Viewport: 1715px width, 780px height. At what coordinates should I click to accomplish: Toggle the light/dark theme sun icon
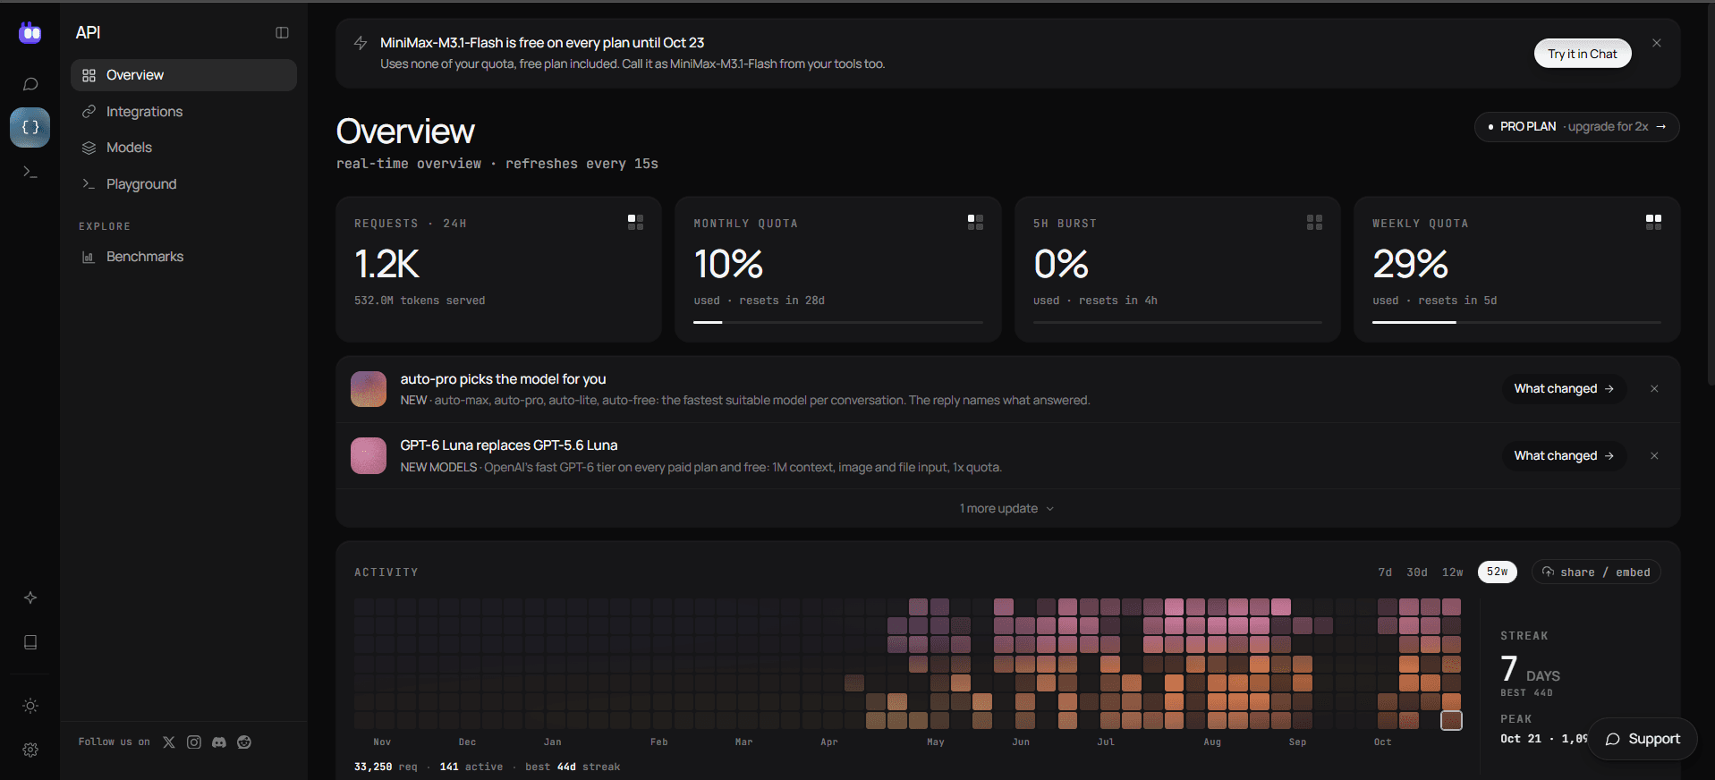[30, 706]
